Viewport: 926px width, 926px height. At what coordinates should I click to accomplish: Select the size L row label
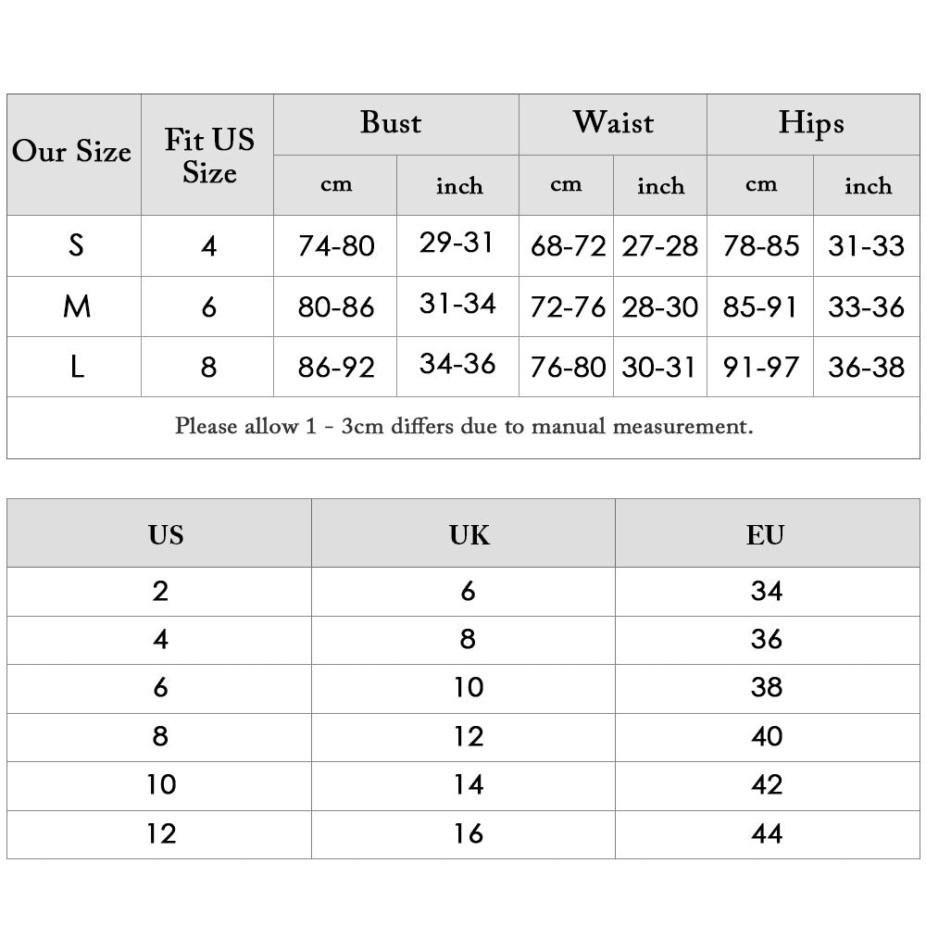point(74,367)
